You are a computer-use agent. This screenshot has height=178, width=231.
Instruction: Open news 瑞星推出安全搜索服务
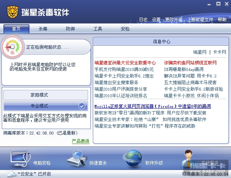pos(116,83)
